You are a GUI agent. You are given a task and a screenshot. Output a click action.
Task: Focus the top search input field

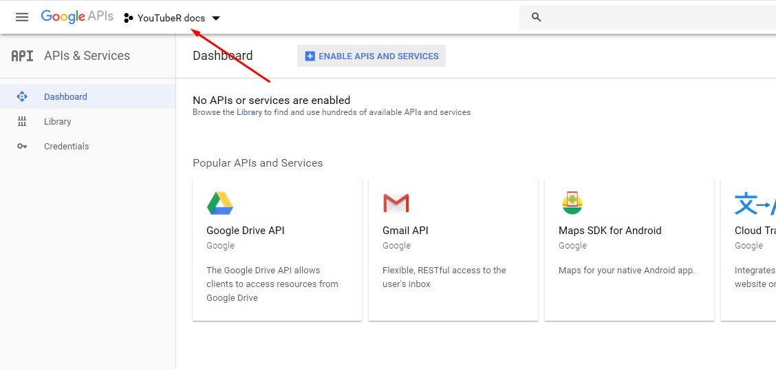click(x=654, y=17)
